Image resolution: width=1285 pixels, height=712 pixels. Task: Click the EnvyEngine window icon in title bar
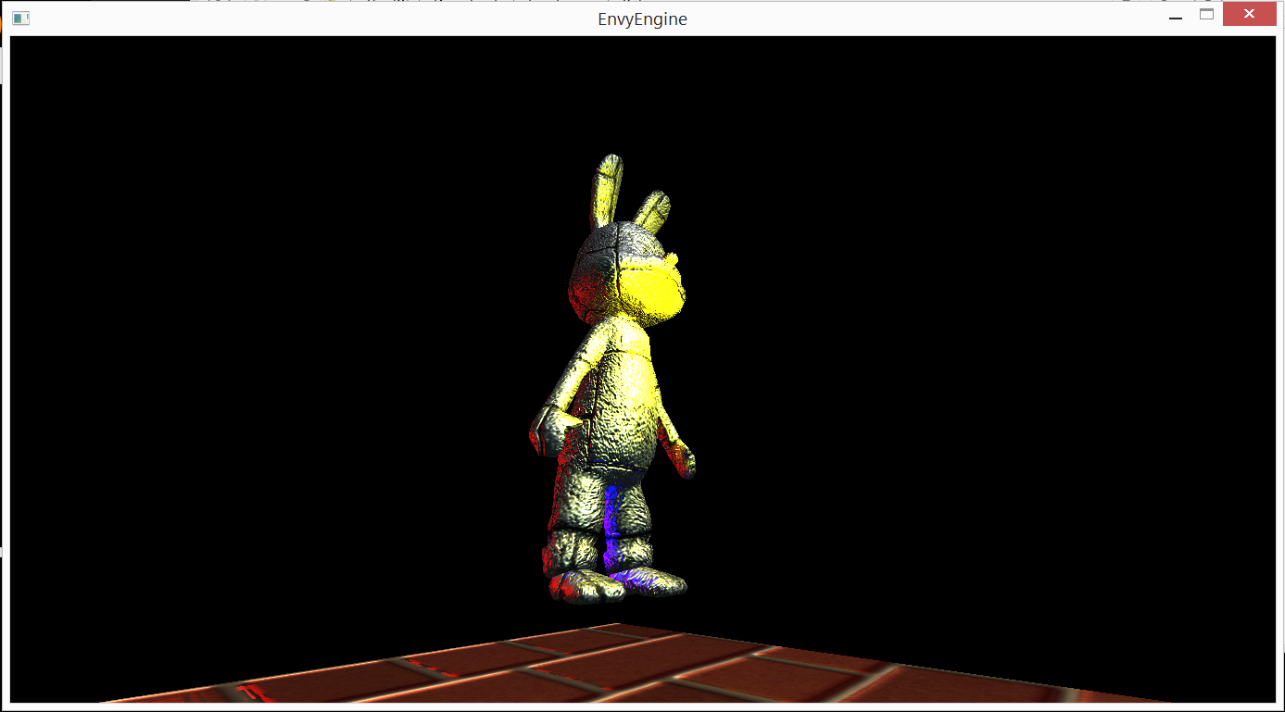click(20, 18)
